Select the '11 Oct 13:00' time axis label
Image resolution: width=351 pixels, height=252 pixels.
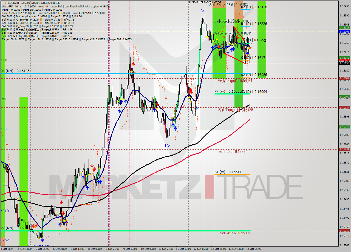[183, 249]
